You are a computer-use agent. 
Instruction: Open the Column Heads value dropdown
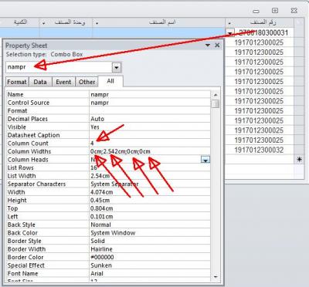[205, 160]
